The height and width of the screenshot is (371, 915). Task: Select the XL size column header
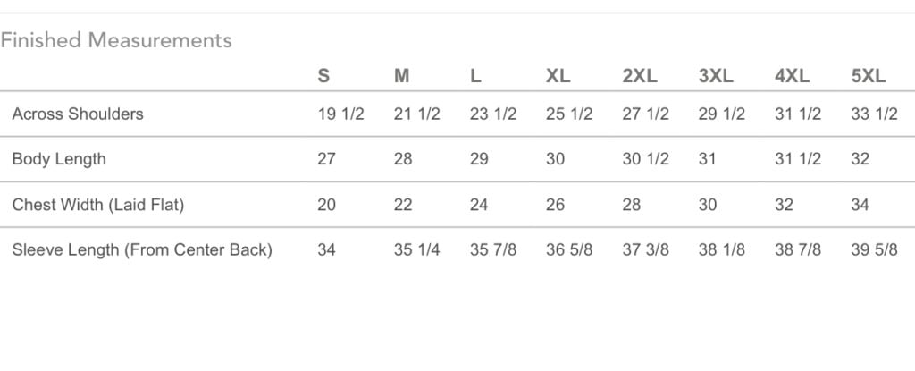click(x=558, y=77)
